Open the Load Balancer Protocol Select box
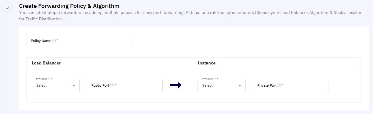Image resolution: width=373 pixels, height=114 pixels. tap(56, 85)
